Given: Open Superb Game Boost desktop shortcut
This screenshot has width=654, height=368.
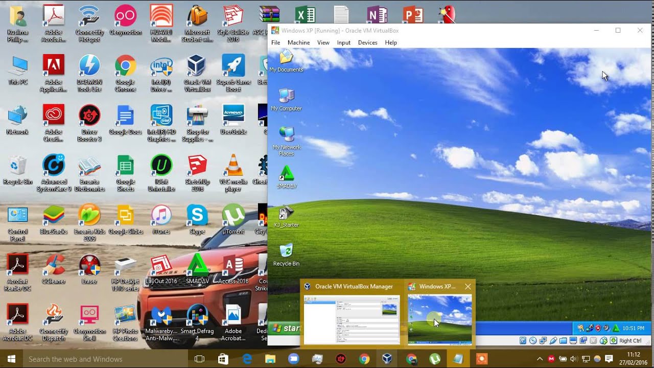Looking at the screenshot, I should [233, 74].
